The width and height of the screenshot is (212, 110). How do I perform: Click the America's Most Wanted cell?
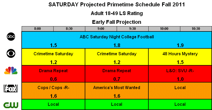(117, 91)
